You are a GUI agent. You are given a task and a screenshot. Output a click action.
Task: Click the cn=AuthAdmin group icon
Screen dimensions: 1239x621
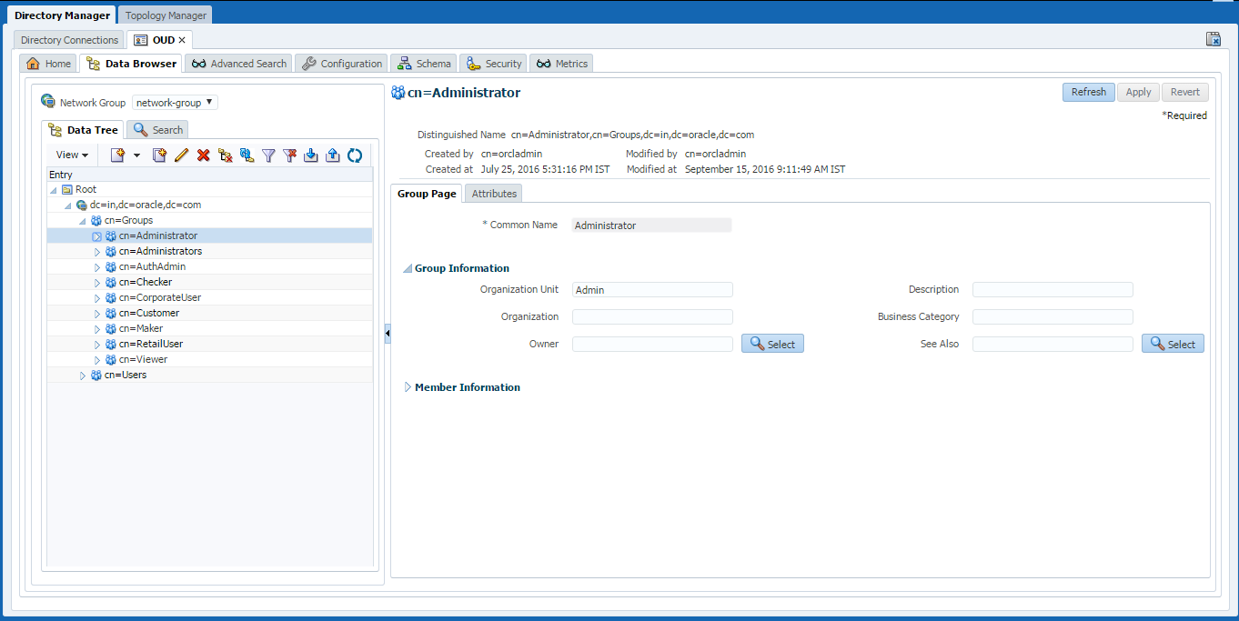(111, 266)
